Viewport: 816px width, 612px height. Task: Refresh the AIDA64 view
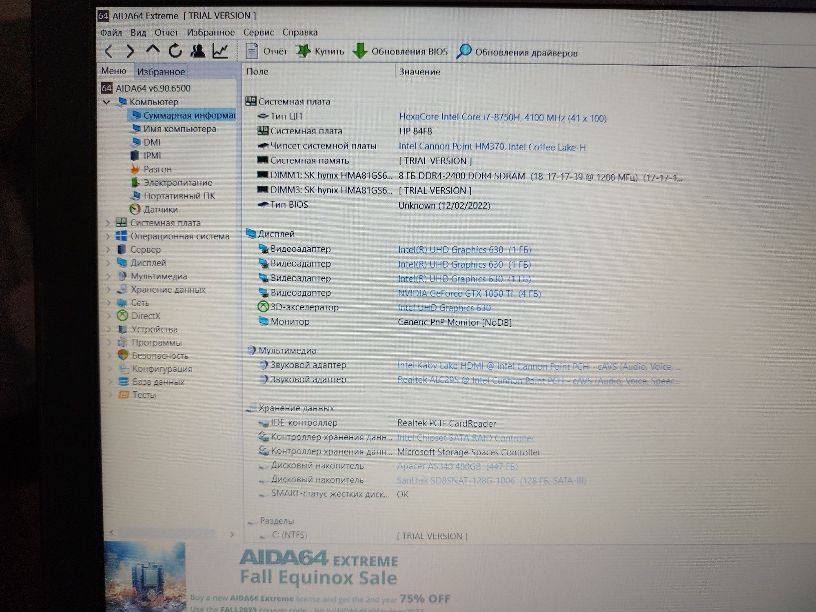click(175, 51)
